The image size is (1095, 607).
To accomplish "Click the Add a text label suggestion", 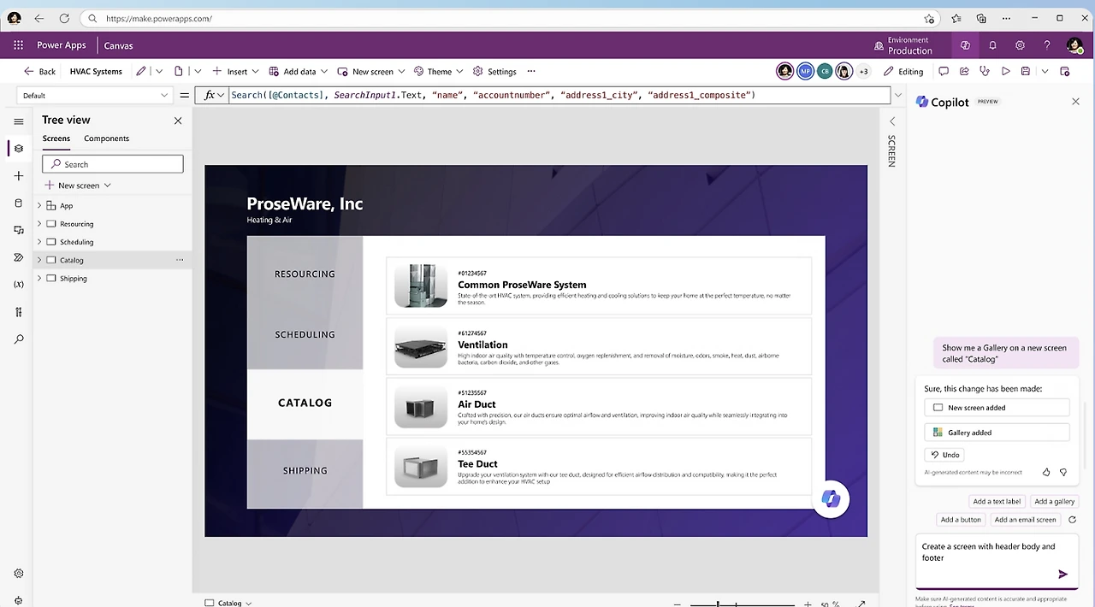I will click(x=997, y=502).
